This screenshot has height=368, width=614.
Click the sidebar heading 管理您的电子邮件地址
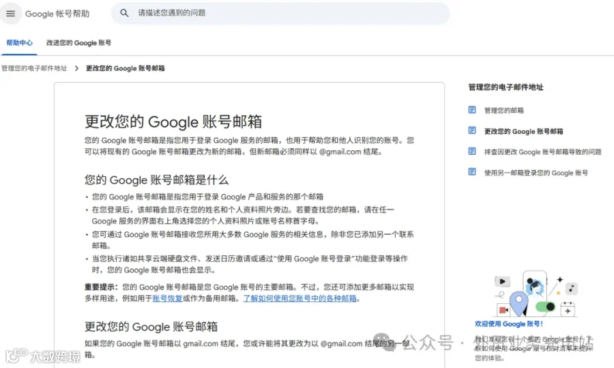click(506, 87)
